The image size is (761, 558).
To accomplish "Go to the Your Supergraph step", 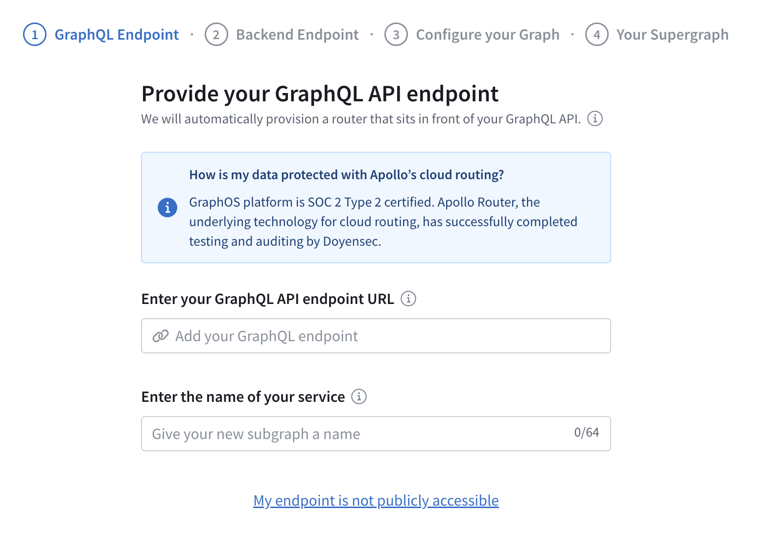I will (x=672, y=34).
